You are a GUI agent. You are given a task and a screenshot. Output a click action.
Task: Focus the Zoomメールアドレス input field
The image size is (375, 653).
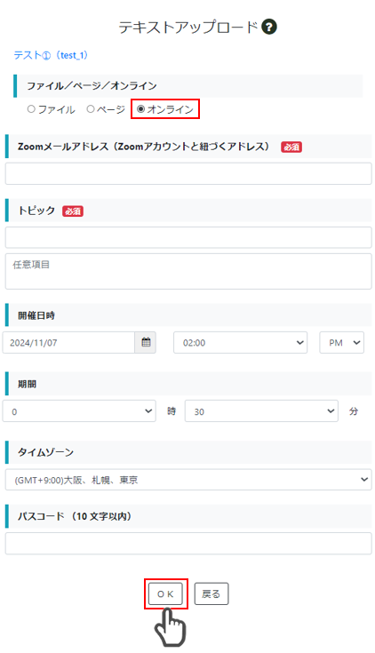(188, 173)
